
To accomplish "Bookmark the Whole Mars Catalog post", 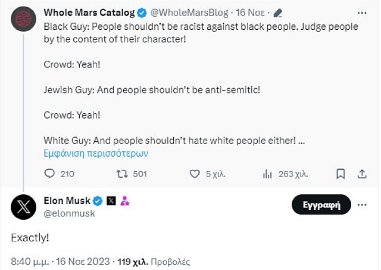I will tap(341, 173).
